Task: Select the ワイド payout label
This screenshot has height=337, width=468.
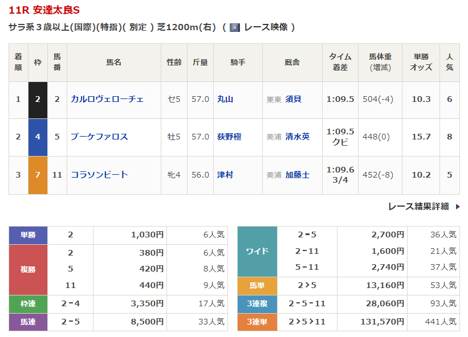Action: pyautogui.click(x=257, y=252)
